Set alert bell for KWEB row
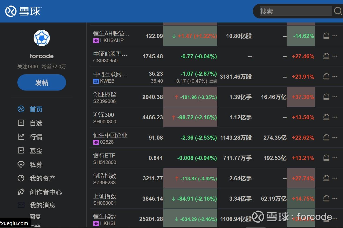Screen dimensions: 343x228 pos(326,76)
